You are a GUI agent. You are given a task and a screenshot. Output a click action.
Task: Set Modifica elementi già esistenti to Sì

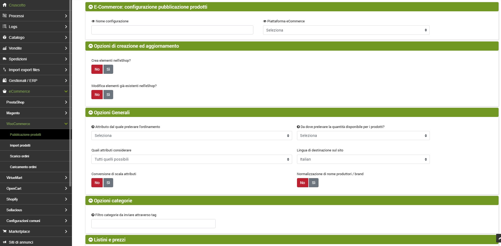[108, 95]
